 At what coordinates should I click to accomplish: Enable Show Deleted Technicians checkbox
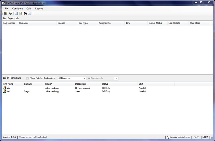(x=28, y=78)
